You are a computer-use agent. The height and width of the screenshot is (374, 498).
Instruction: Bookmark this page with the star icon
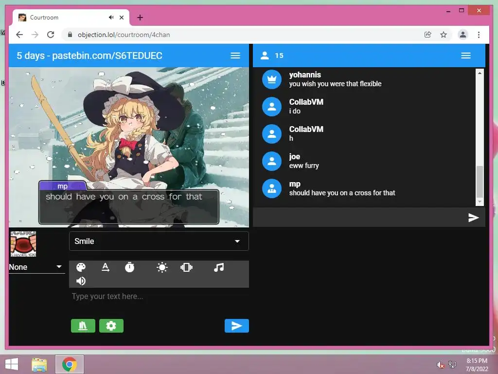(444, 35)
